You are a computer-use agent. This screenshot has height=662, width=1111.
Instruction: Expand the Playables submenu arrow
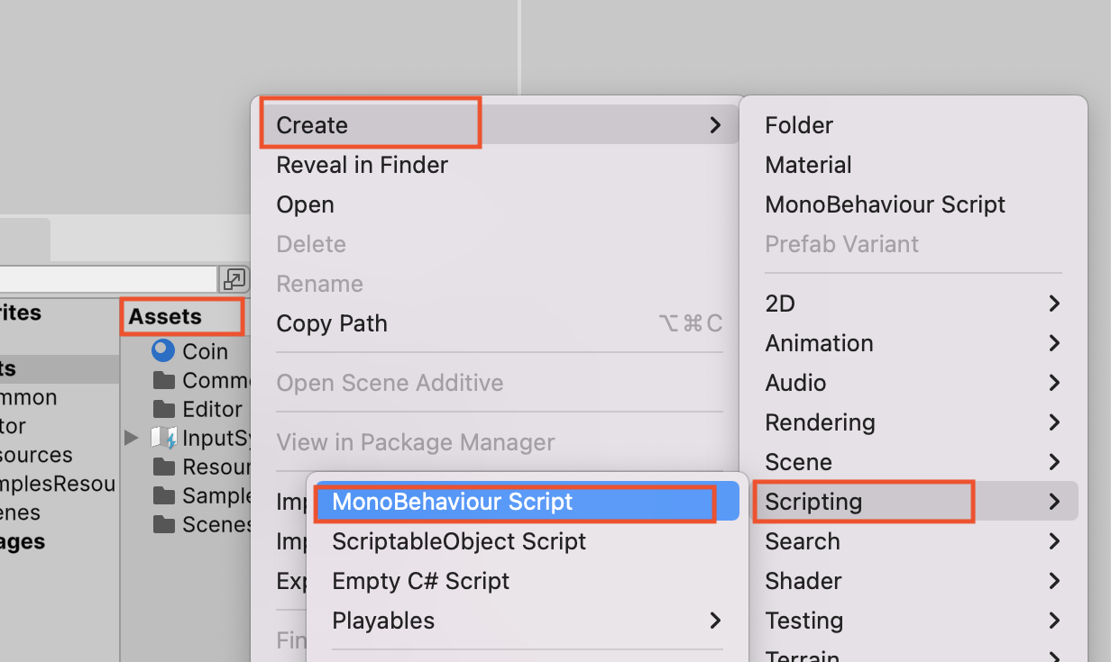715,621
